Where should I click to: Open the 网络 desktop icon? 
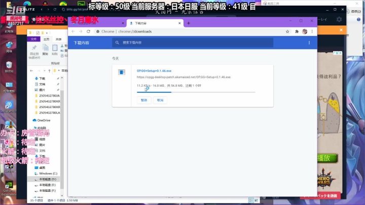pos(9,47)
